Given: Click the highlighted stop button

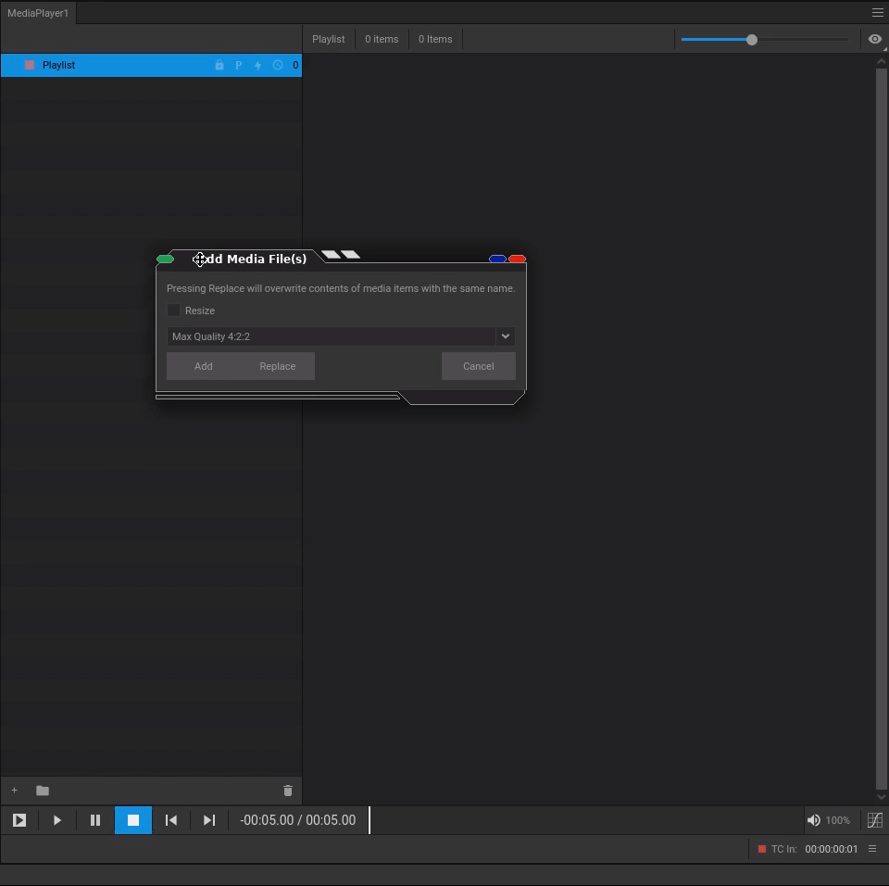Looking at the screenshot, I should pos(133,819).
